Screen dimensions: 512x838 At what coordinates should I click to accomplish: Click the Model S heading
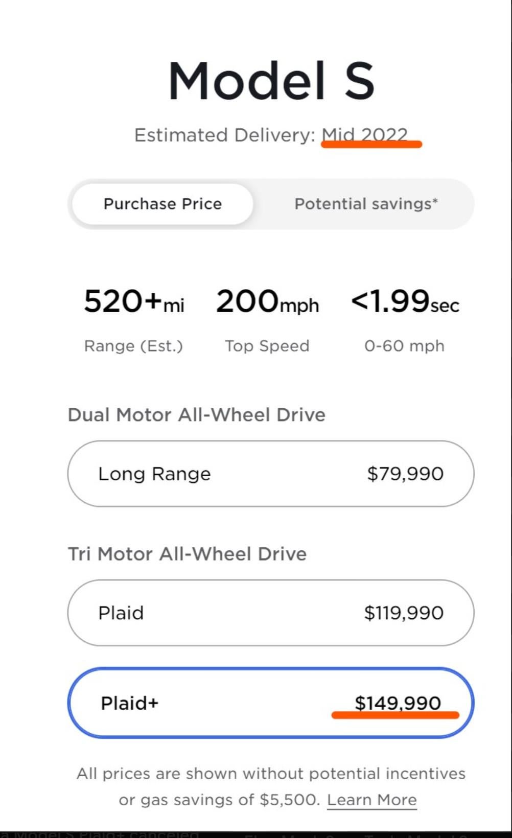coord(271,81)
